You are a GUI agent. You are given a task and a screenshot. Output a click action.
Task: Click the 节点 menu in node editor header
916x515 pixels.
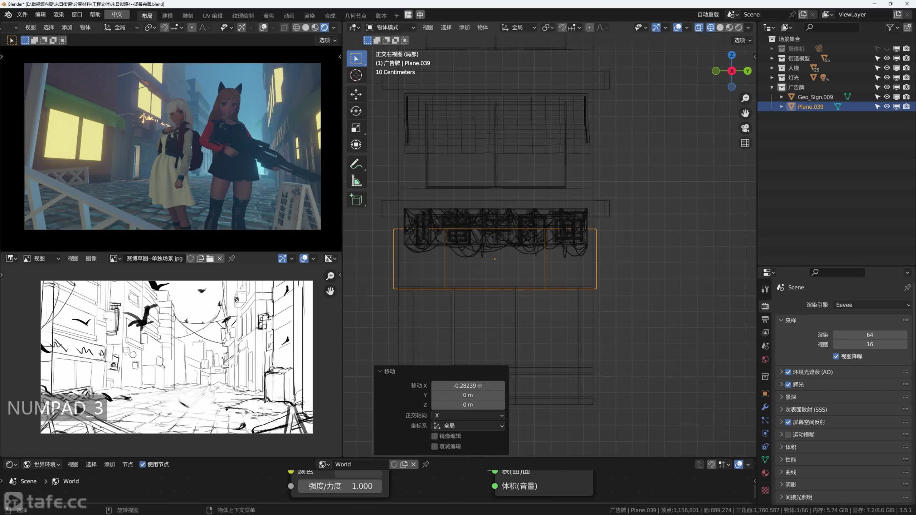point(128,464)
